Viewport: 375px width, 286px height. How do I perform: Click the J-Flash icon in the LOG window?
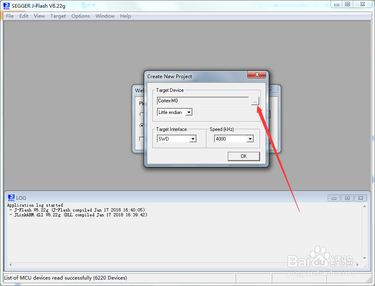11,198
